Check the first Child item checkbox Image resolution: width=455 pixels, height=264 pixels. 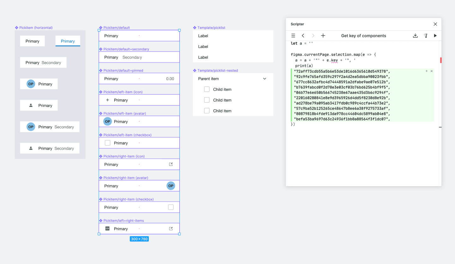pyautogui.click(x=207, y=89)
